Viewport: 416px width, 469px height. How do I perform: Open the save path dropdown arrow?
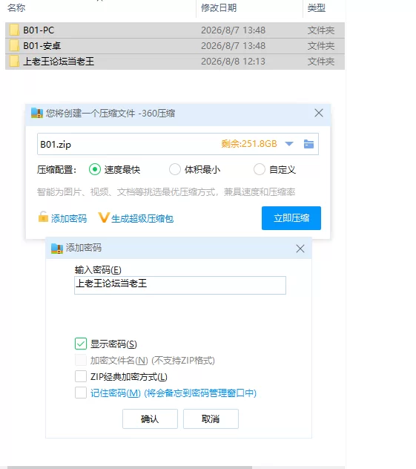pyautogui.click(x=289, y=144)
